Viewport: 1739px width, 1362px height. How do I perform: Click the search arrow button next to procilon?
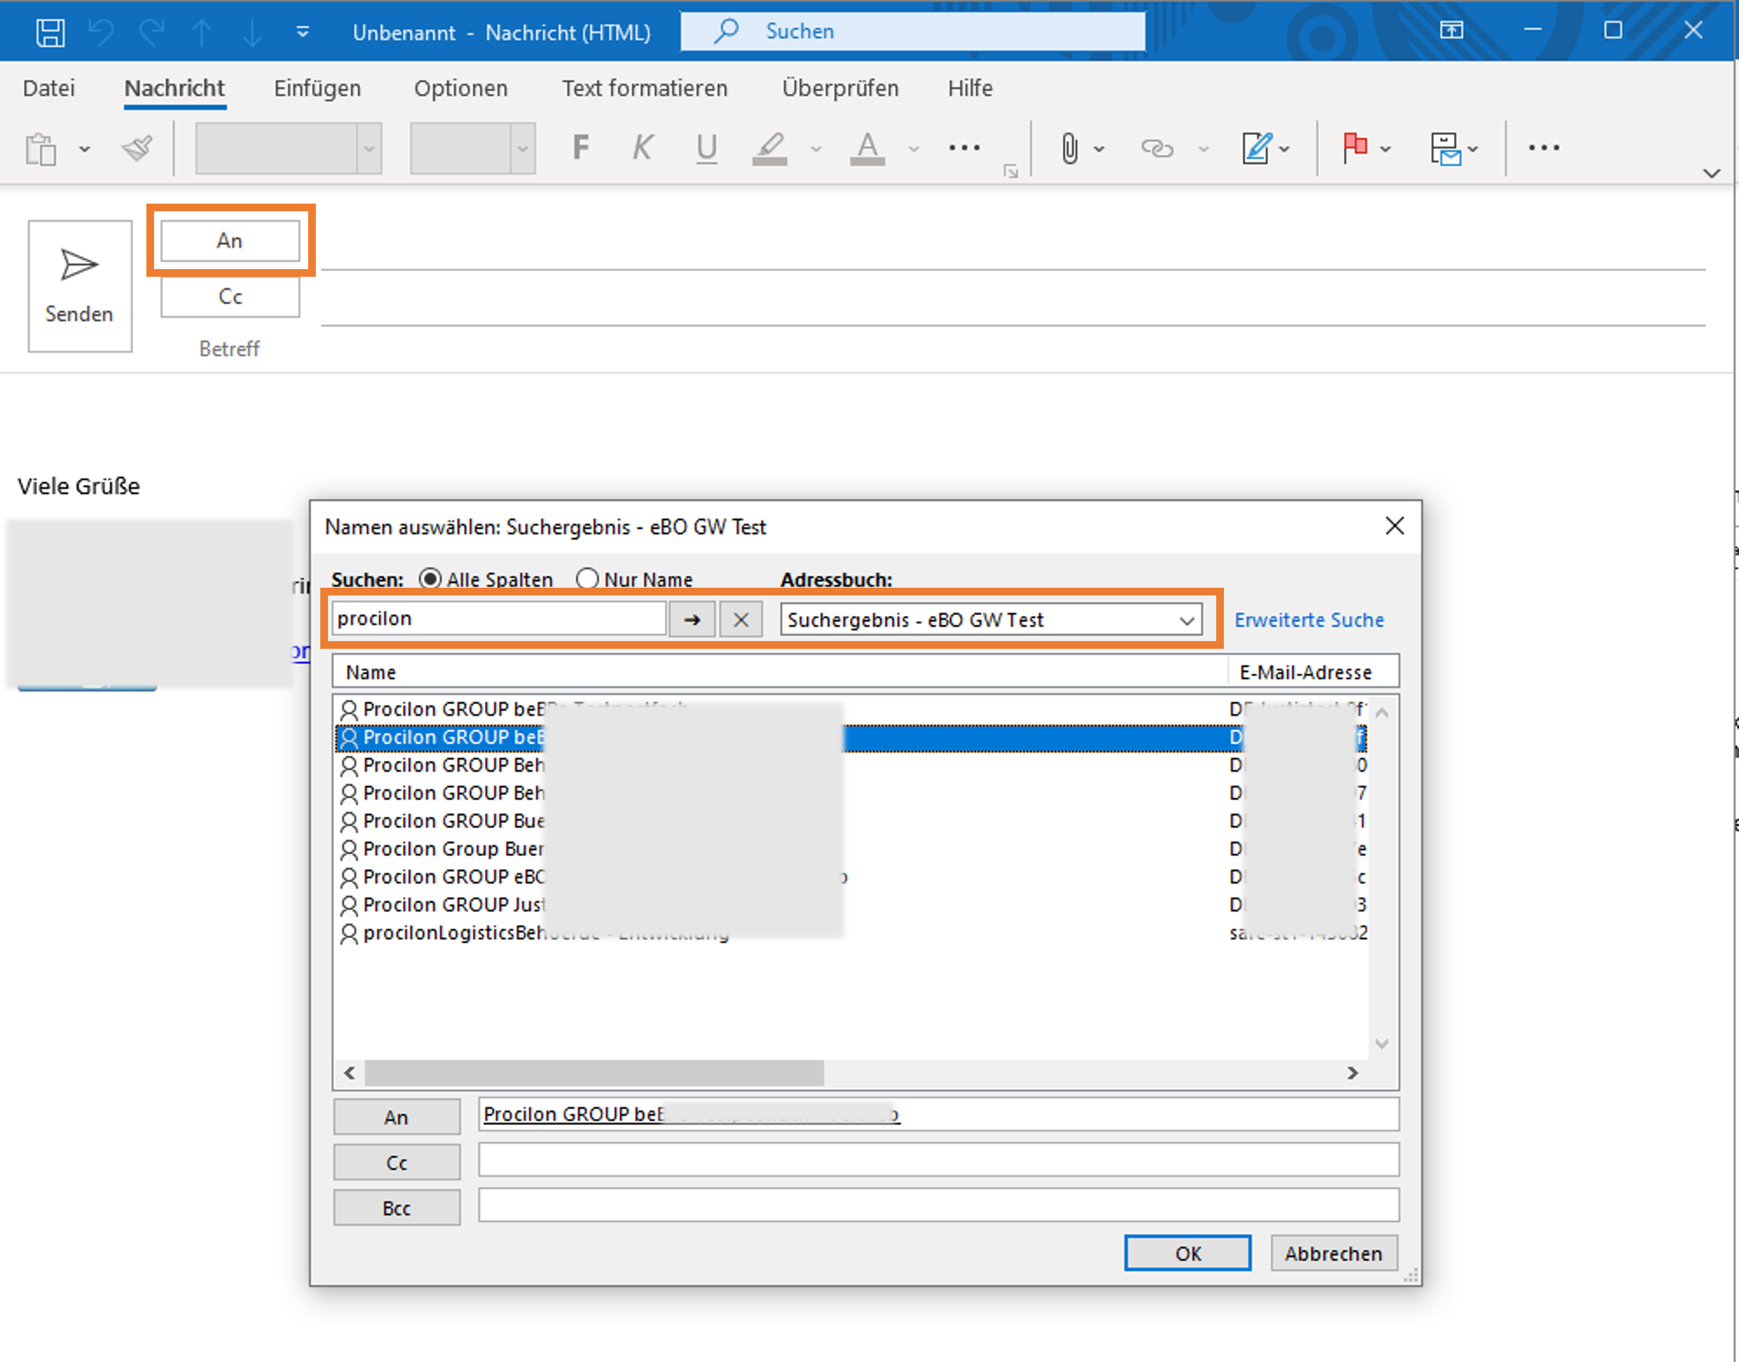pyautogui.click(x=691, y=620)
